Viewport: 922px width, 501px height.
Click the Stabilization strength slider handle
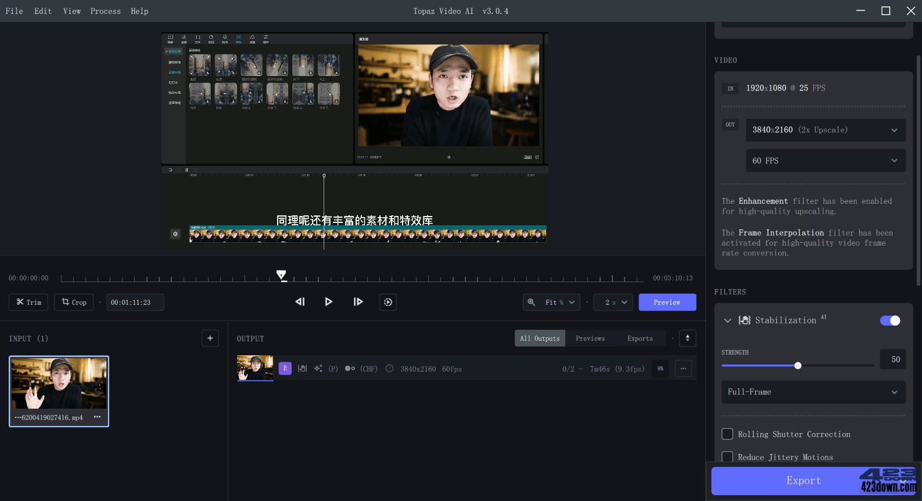click(x=798, y=366)
